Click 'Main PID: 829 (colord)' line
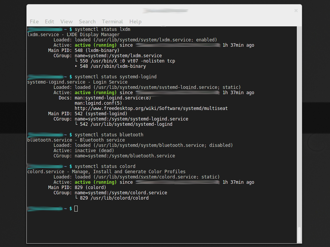Screen dimensions: 330x247 77,188
